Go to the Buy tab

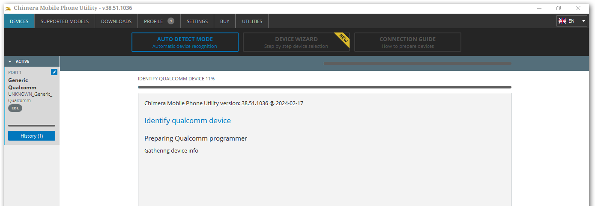pos(225,21)
